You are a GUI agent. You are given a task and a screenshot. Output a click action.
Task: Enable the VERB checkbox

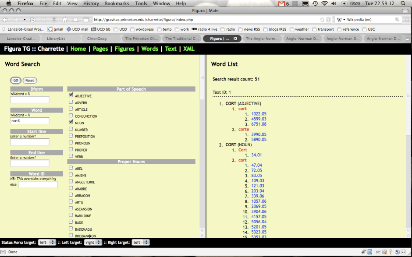click(x=71, y=156)
